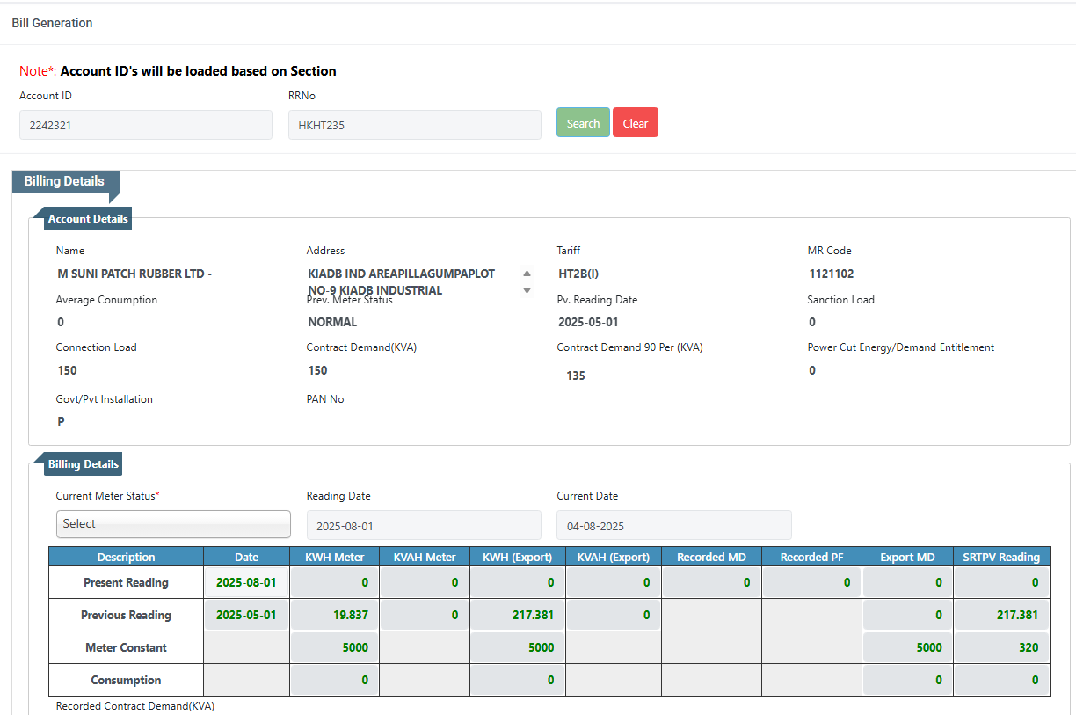
Task: Open the Current Meter Status dropdown
Action: 173,524
